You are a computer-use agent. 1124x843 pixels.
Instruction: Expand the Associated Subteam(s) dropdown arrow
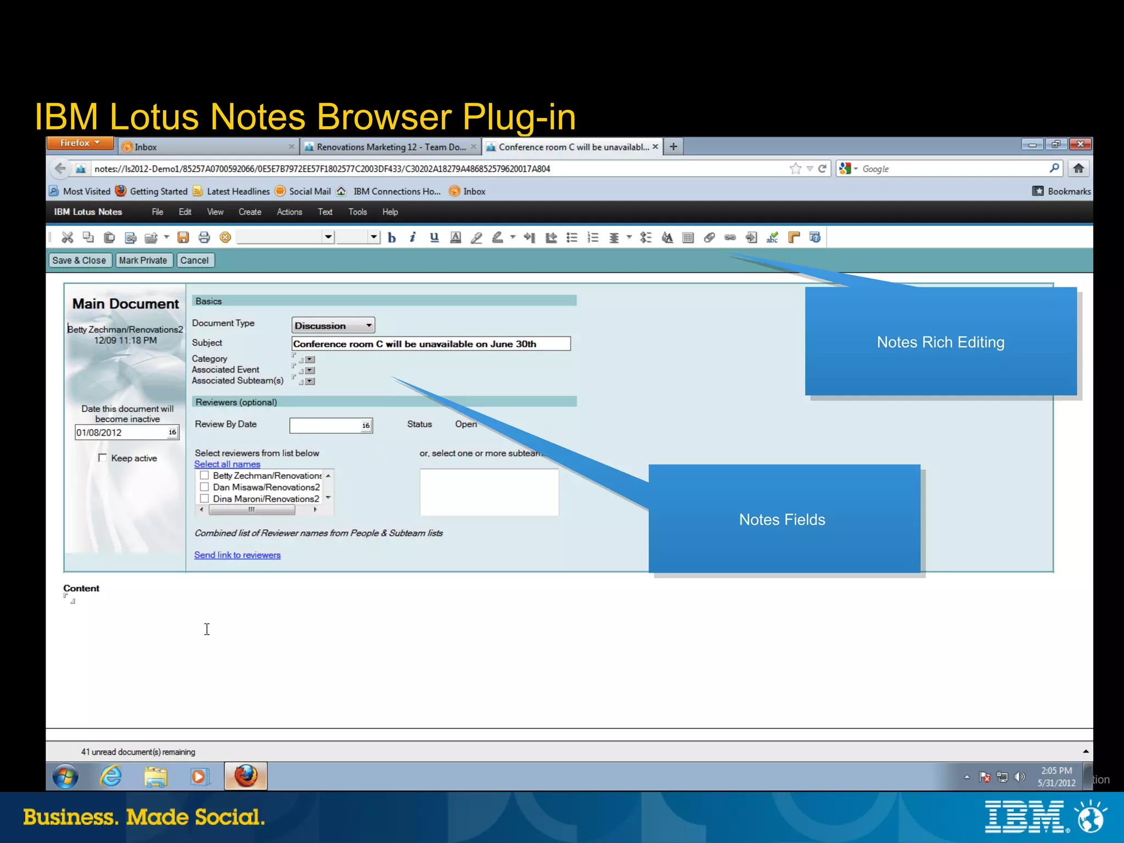pyautogui.click(x=310, y=382)
